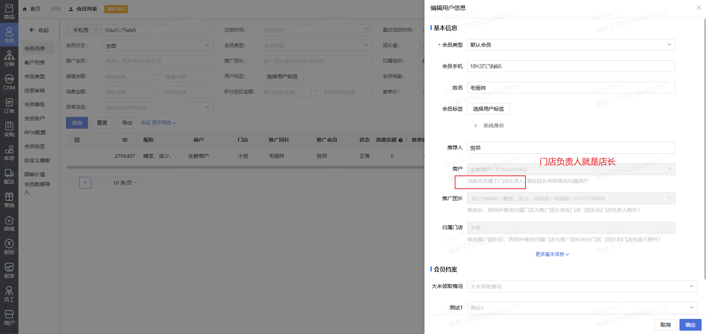The width and height of the screenshot is (706, 334).
Task: Tick the checkbox for member row 2766487
Action: (x=97, y=156)
